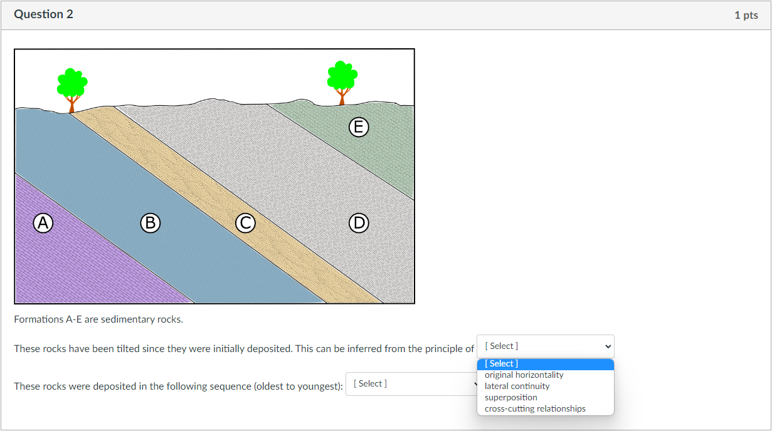This screenshot has width=772, height=431.
Task: Click the circled letter A on the diagram
Action: (x=42, y=222)
